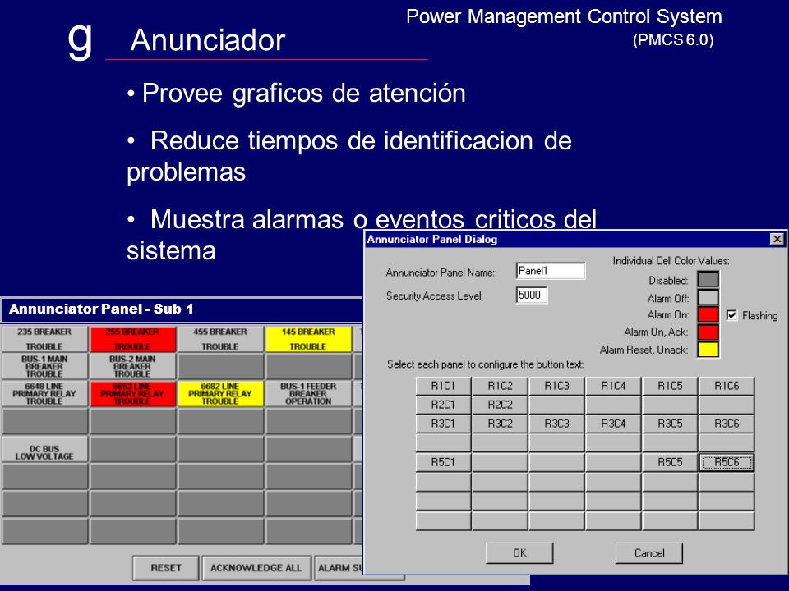Pick the Alarm On red swatch
The image size is (789, 591).
(x=708, y=315)
